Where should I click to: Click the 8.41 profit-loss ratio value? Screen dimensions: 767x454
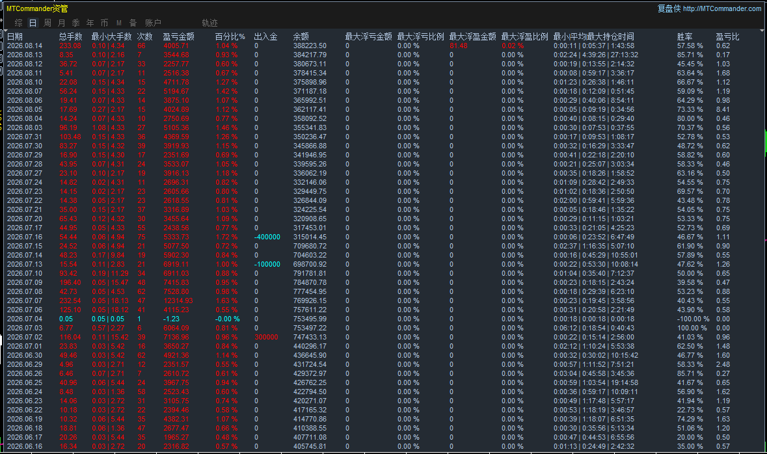coord(723,109)
